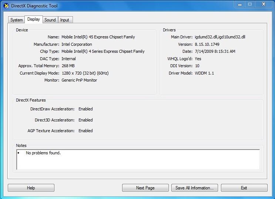Click the Help button
Screen dimensions: 275x199
[31, 188]
